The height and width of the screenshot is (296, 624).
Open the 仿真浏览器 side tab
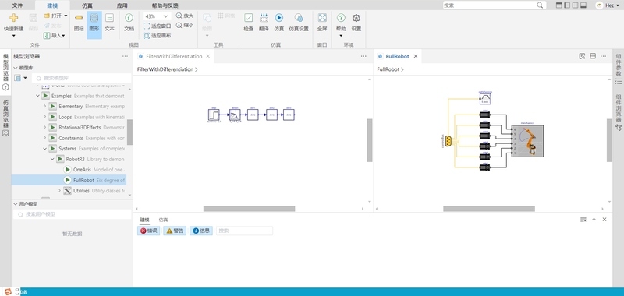(x=5, y=118)
